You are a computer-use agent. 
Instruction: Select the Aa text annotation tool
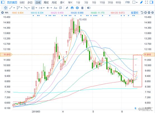pyautogui.click(x=55, y=8)
